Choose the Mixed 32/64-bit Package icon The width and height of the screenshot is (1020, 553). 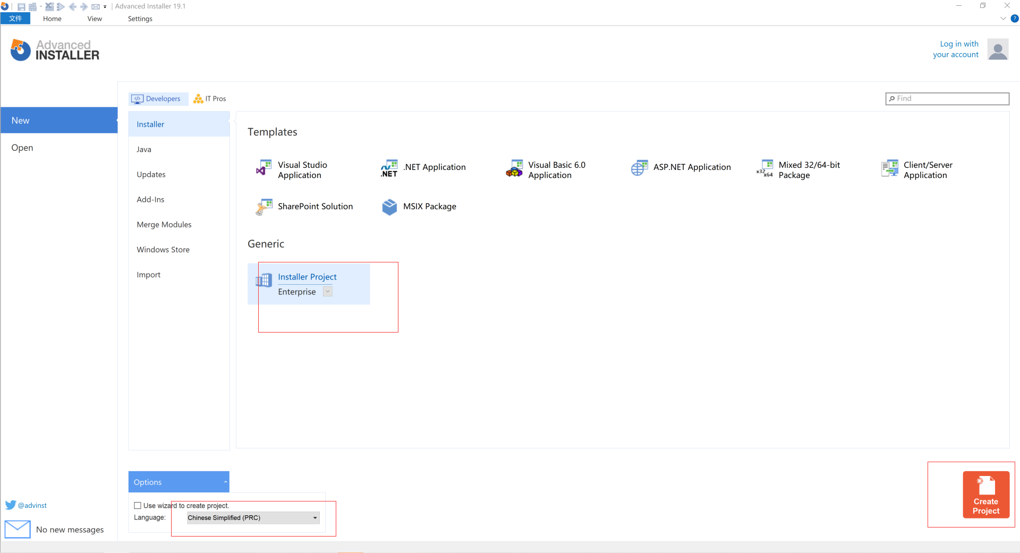765,168
